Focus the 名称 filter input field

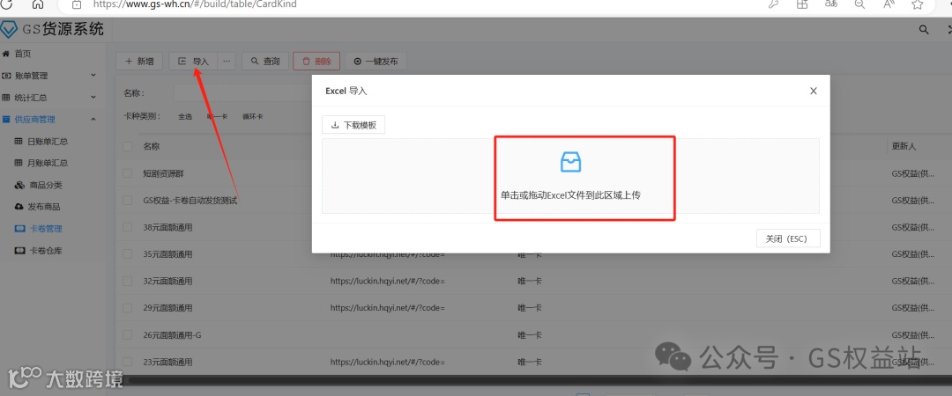[x=243, y=92]
